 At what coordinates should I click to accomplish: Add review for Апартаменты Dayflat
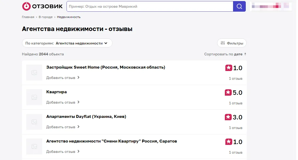tap(63, 127)
